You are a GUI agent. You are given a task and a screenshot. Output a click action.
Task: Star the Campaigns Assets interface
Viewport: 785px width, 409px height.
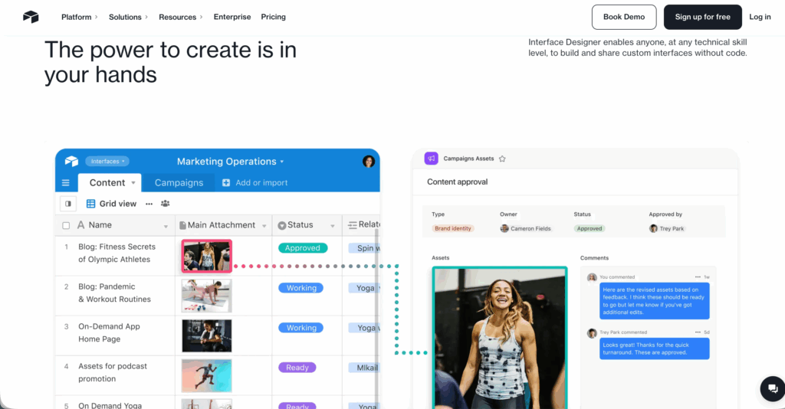[x=502, y=159]
